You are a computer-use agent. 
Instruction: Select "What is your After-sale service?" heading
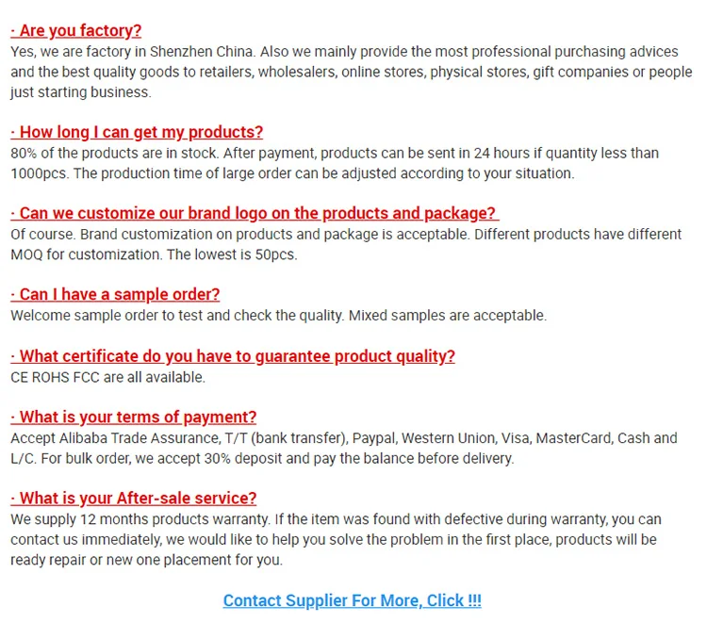coord(133,498)
